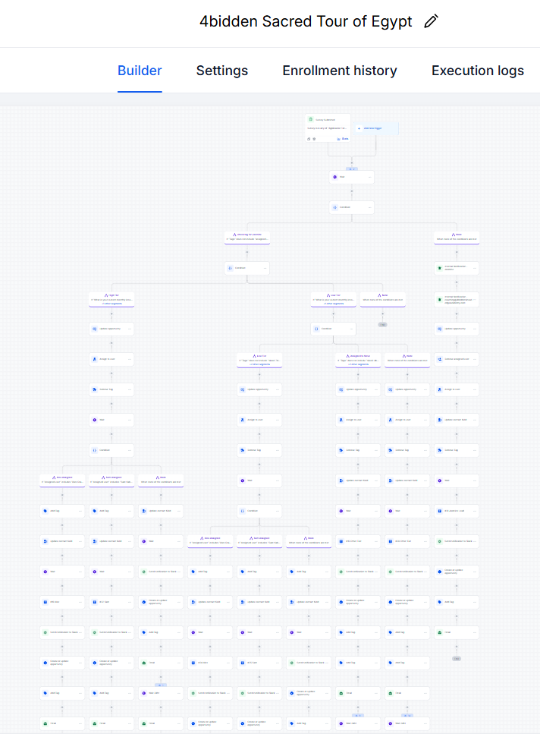
Task: Open the three-dot menu on the second Internal Notification
Action: pyautogui.click(x=474, y=300)
